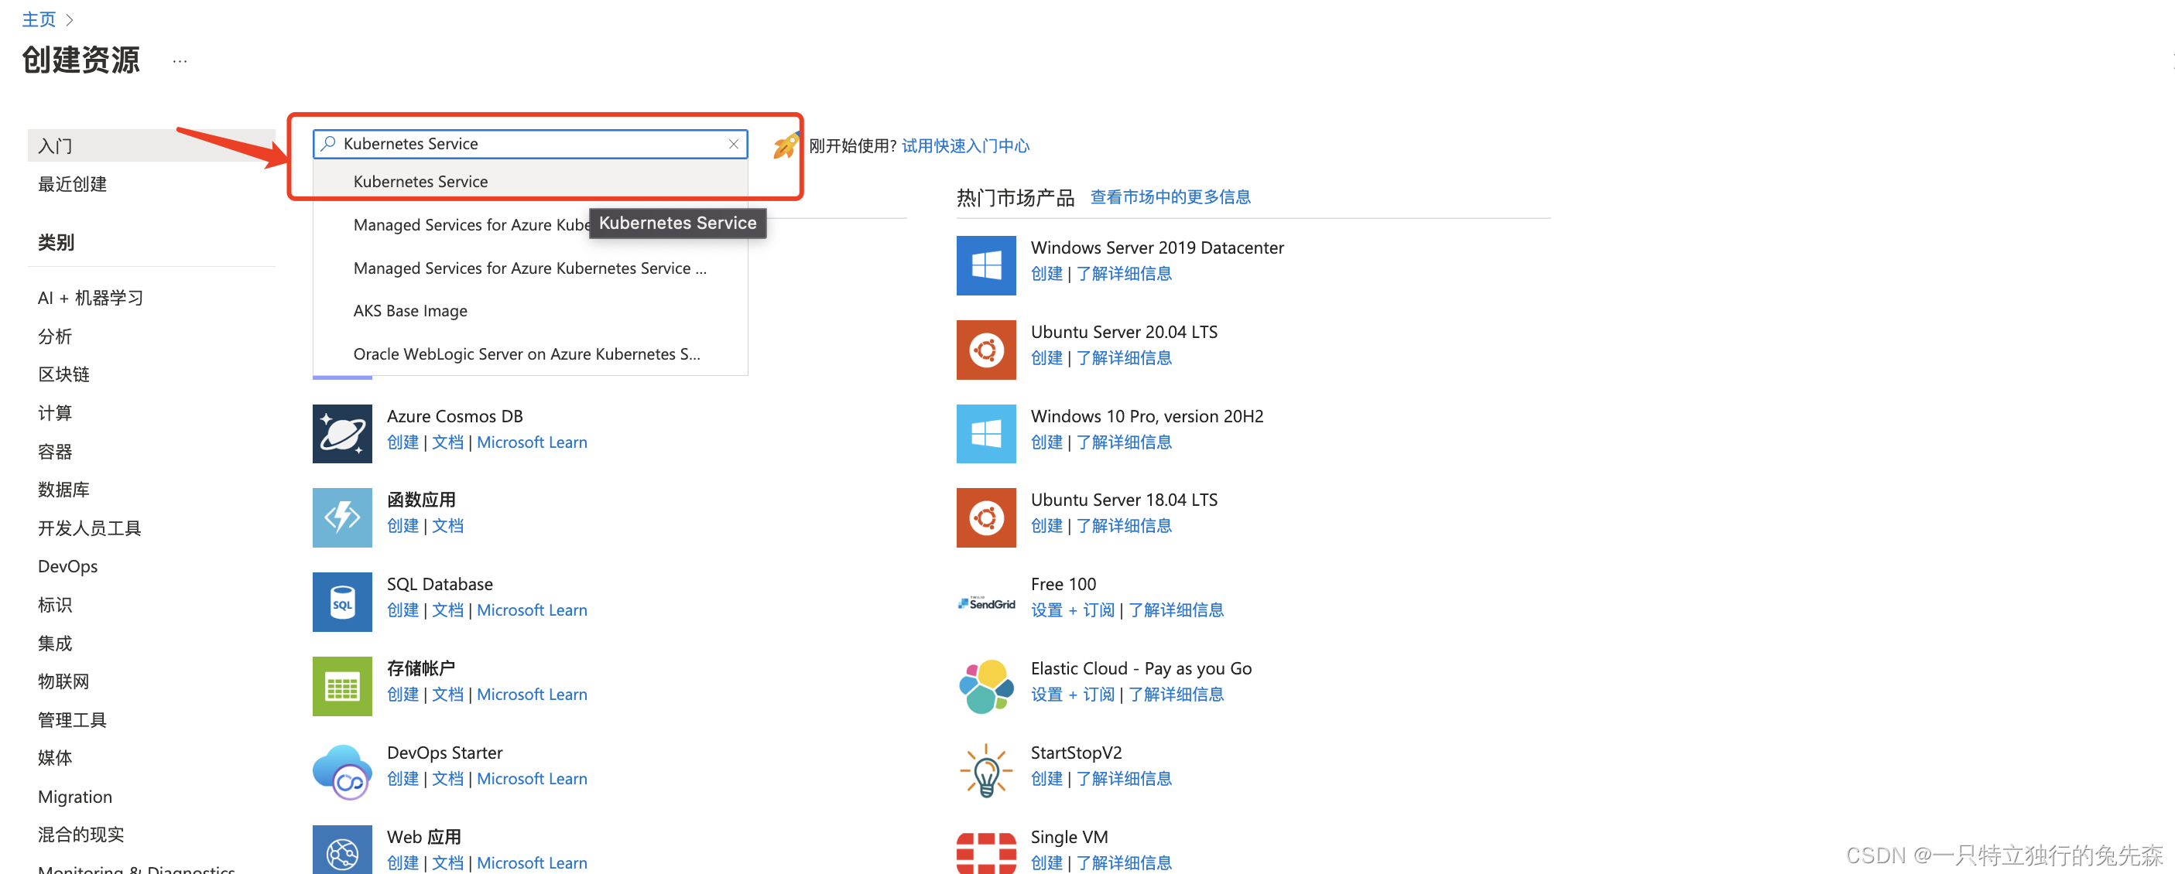
Task: Click 设置 + 订阅 under Elastic Cloud
Action: coord(1073,695)
